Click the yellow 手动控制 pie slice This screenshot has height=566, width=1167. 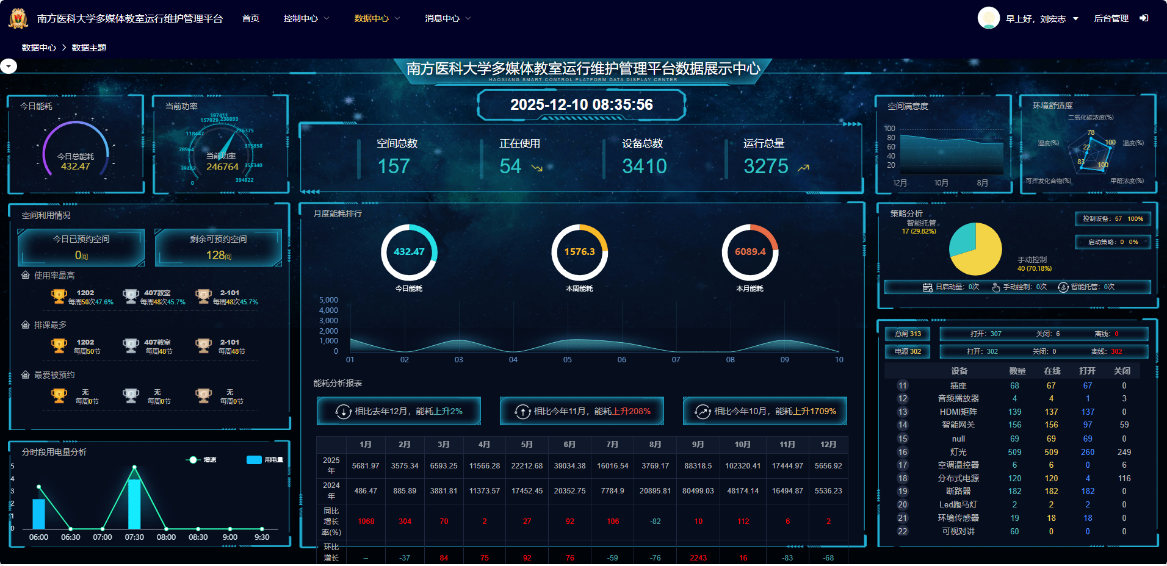click(980, 256)
